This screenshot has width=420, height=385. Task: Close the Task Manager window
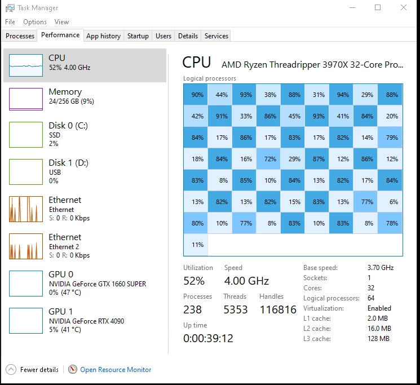(404, 7)
